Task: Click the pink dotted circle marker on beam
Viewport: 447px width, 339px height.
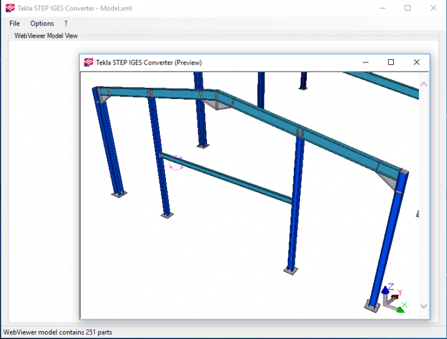Action: 176,162
